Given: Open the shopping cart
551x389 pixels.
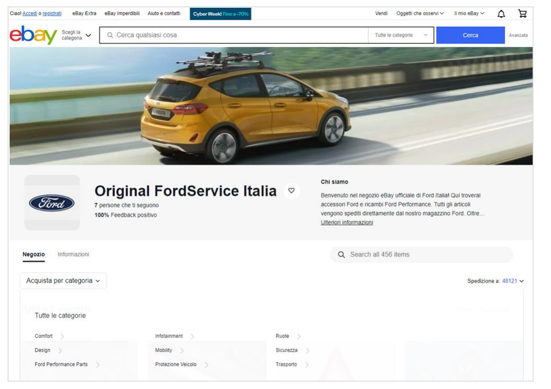Looking at the screenshot, I should (x=522, y=14).
